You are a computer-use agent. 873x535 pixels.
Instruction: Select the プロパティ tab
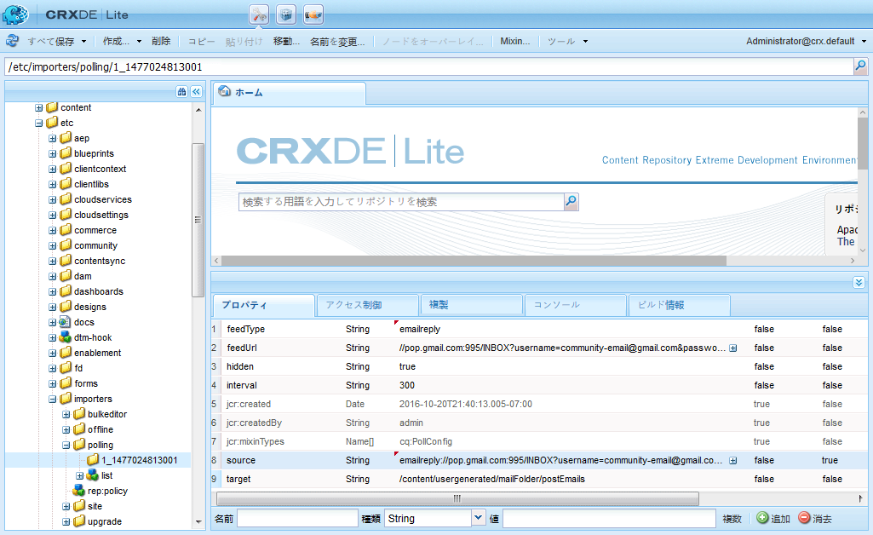tap(264, 305)
